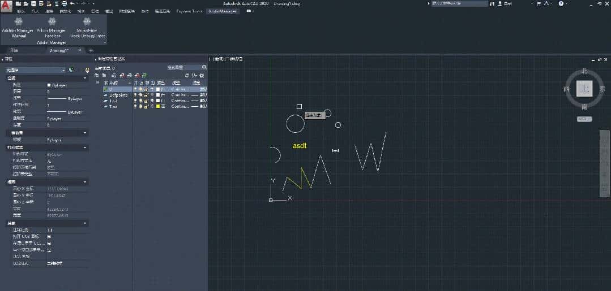611x291 pixels.
Task: Toggle the on/off lightbulb for Defpoints layer
Action: [135, 95]
